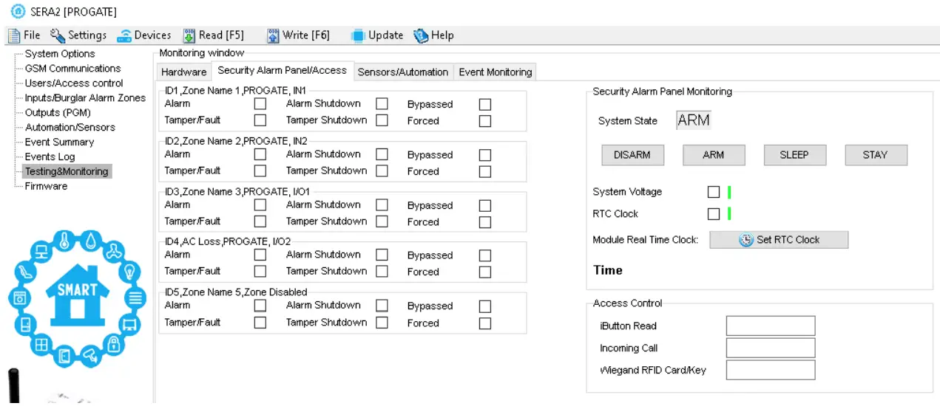Click 'ID4,AC Loss,PROGATE, I/O2' heading
Viewport: 940px width, 406px height.
click(x=228, y=241)
